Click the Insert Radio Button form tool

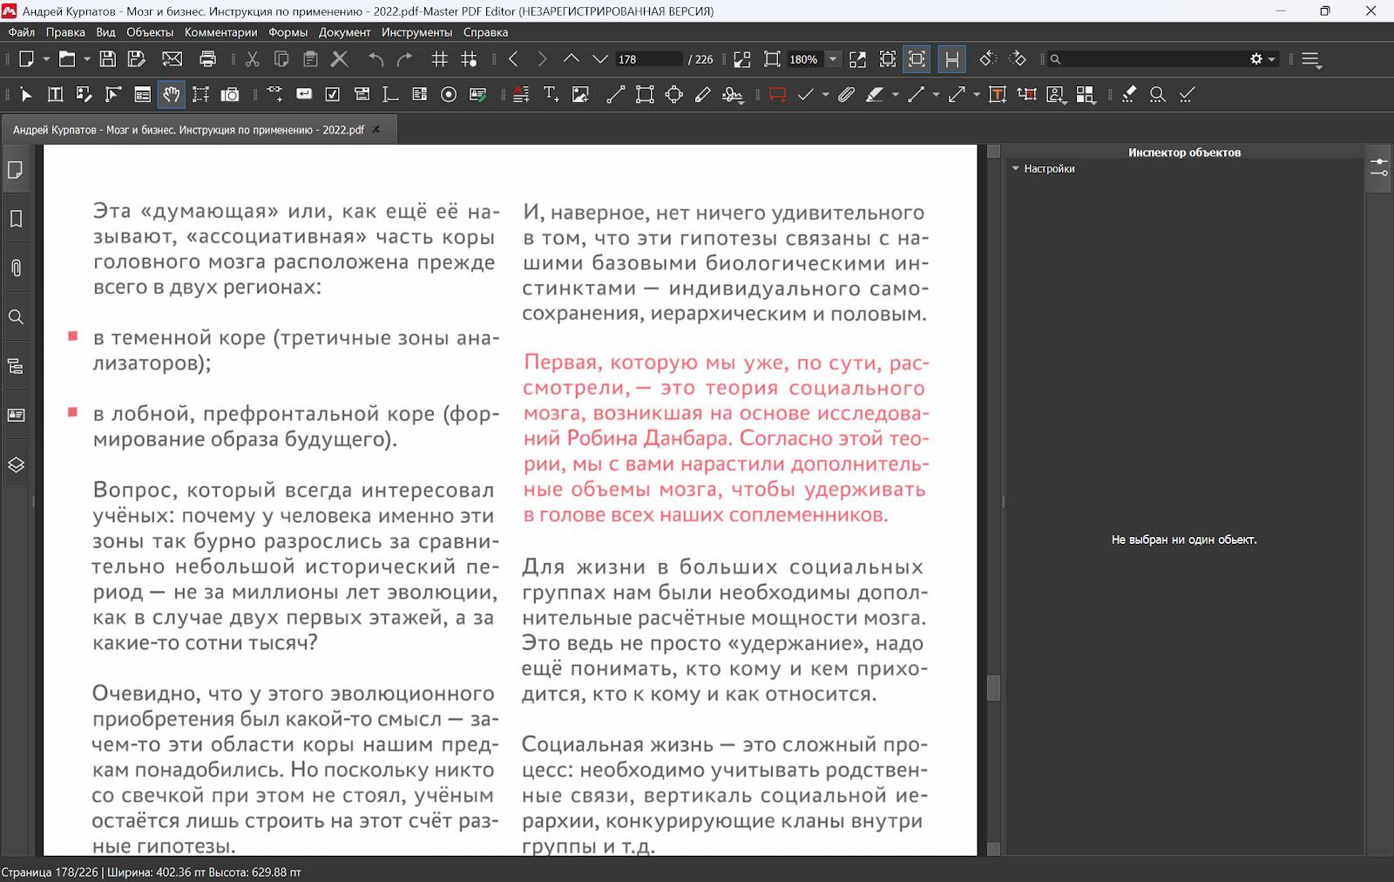[x=449, y=95]
